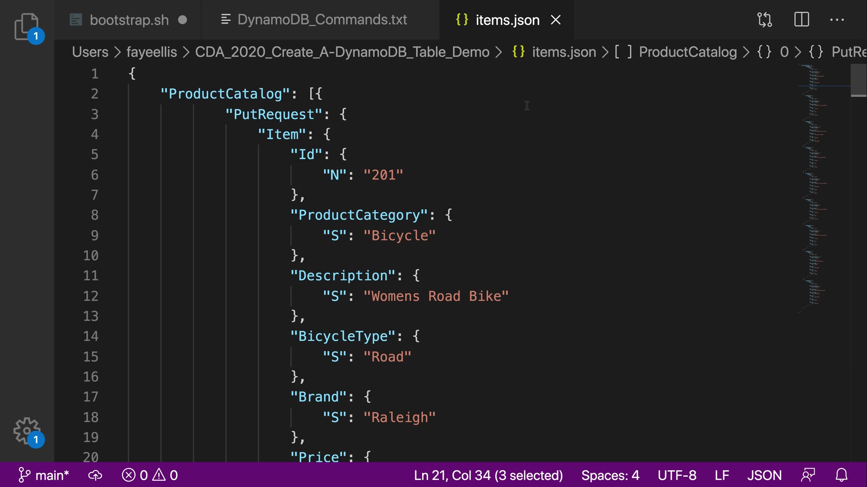Screen dimensions: 867x487
Task: Open the Manage gear icon
Action: click(x=27, y=431)
